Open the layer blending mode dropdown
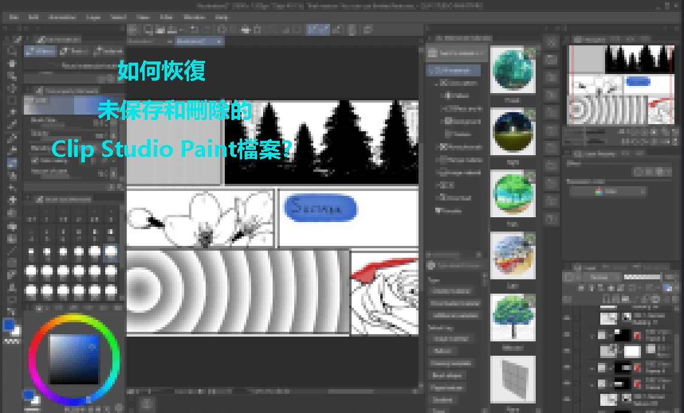 [598, 278]
